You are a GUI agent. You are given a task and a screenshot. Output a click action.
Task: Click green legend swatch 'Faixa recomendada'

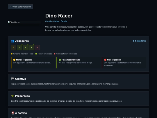(x=36, y=54)
